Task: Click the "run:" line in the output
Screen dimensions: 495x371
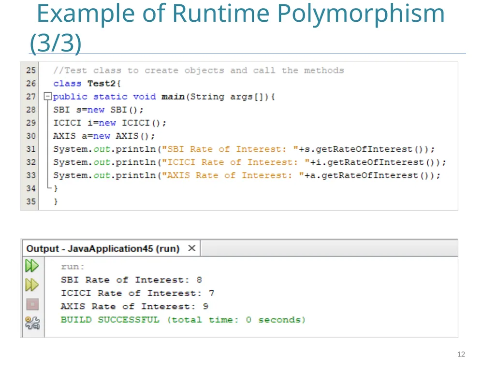Action: pyautogui.click(x=73, y=267)
